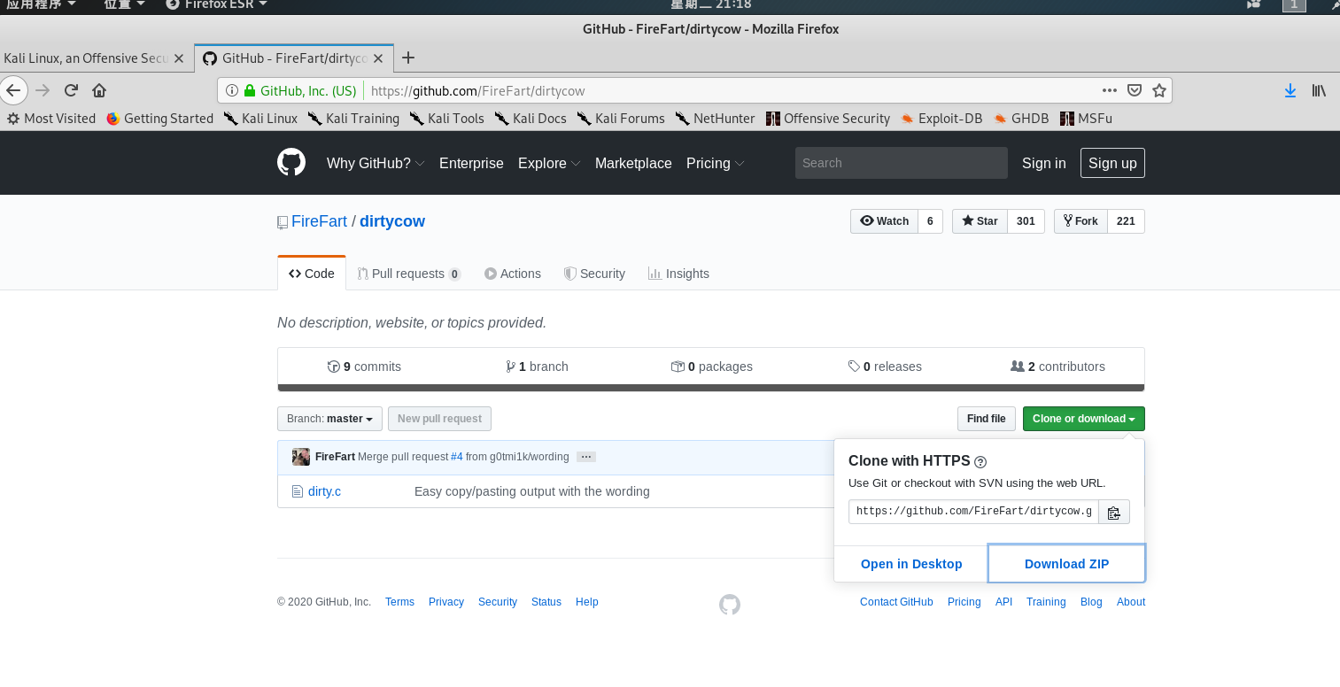Screen dimensions: 1340x687
Task: Open the Places menu in top panel
Action: coord(123,4)
